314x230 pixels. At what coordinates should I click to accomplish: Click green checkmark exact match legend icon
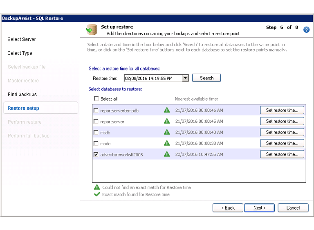(97, 194)
